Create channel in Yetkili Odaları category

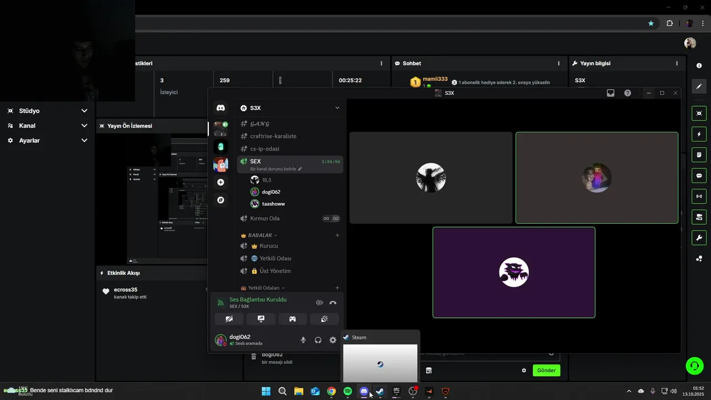[x=337, y=288]
